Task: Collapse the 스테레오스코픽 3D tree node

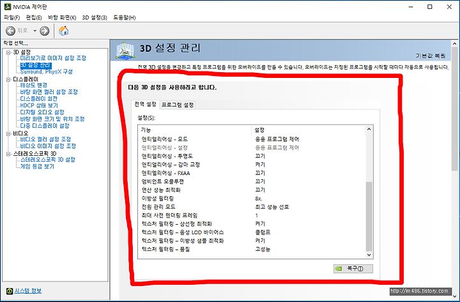Action: point(8,154)
